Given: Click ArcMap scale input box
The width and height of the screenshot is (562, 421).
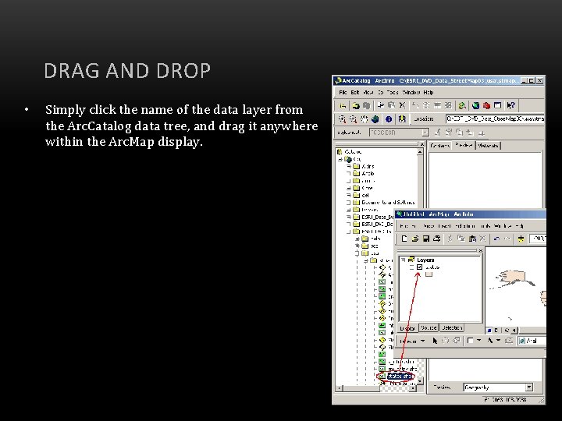Looking at the screenshot, I should pyautogui.click(x=538, y=239).
